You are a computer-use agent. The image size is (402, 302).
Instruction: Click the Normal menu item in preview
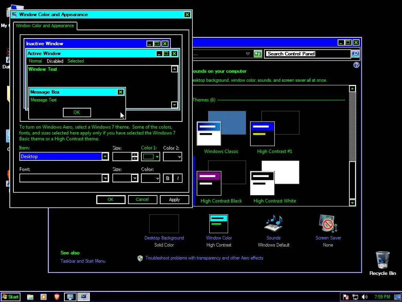click(35, 61)
